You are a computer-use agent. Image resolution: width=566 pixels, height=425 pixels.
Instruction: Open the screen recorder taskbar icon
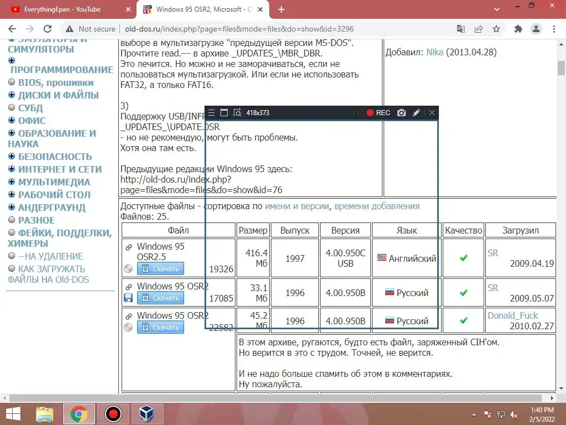click(x=113, y=414)
